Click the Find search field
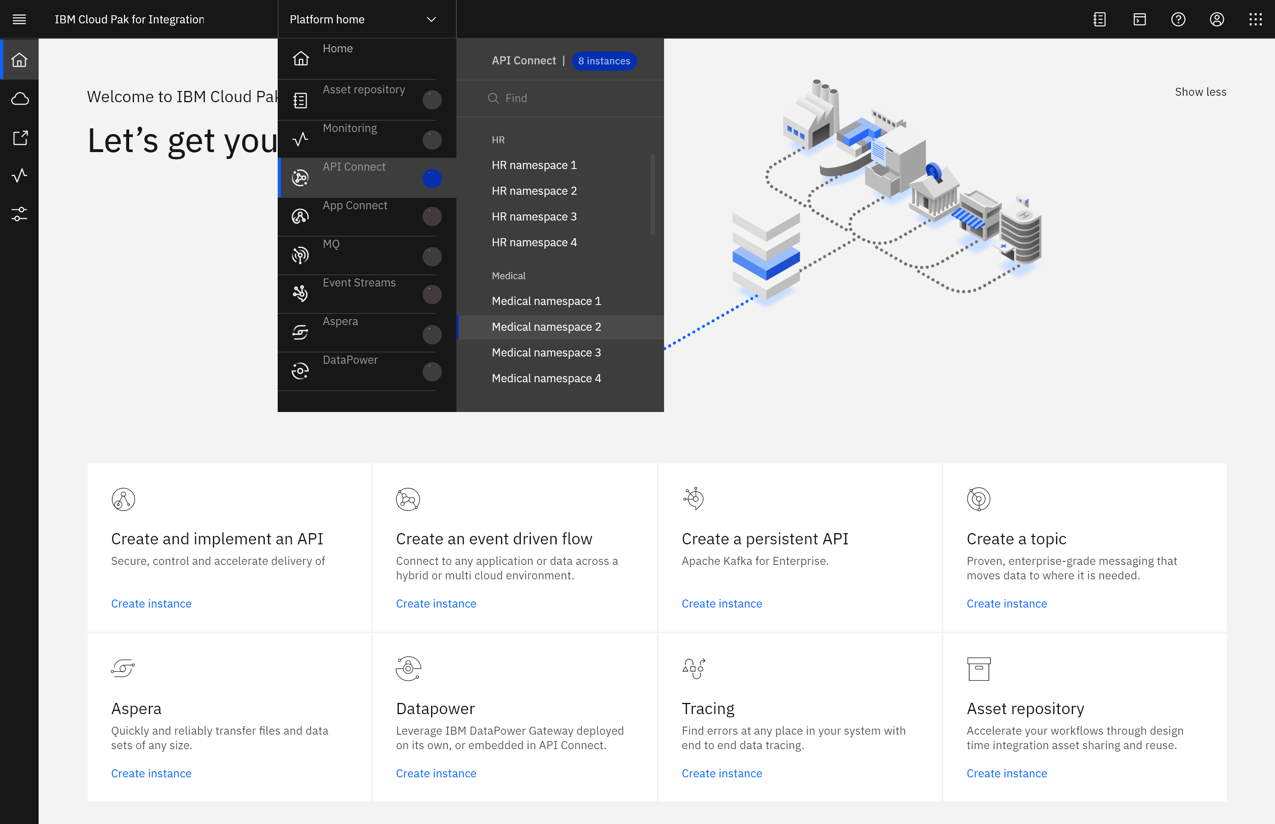Screen dimensions: 1275x824 560,99
